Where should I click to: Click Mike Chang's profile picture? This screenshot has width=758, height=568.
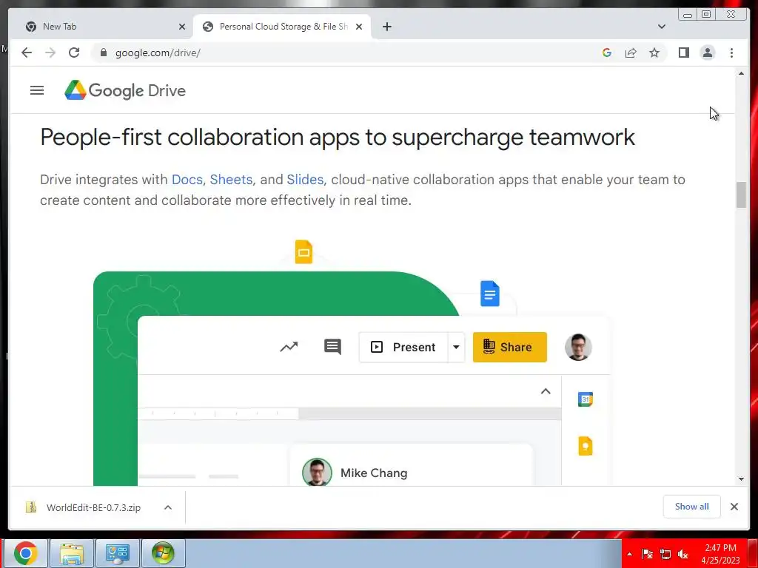(x=317, y=473)
